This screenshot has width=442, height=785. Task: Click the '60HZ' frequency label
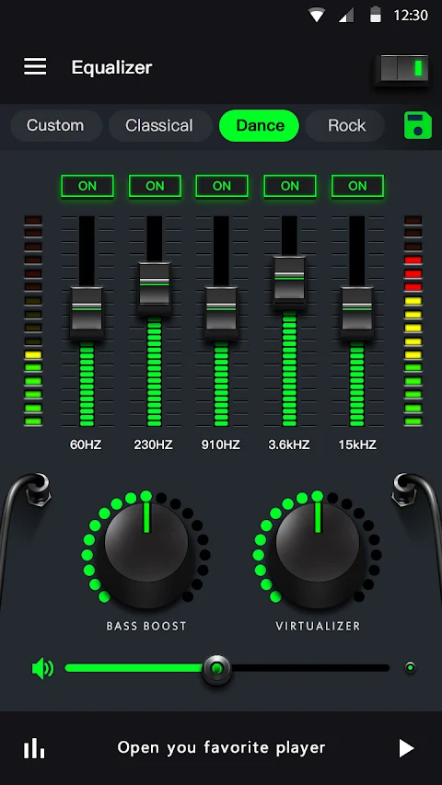[86, 444]
